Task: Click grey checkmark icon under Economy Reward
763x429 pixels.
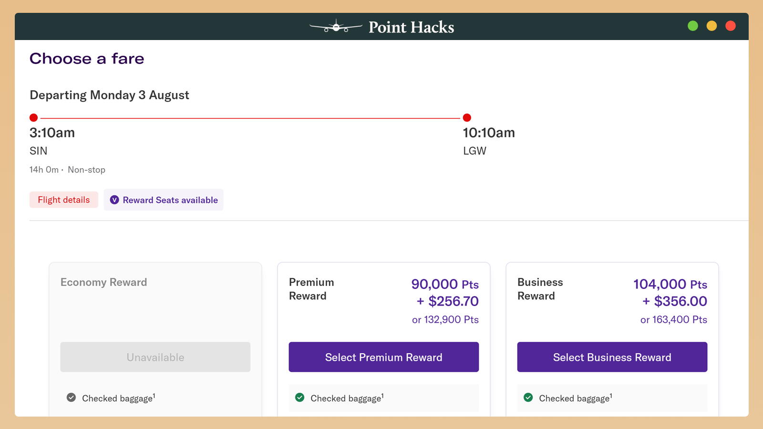Action: (x=71, y=398)
